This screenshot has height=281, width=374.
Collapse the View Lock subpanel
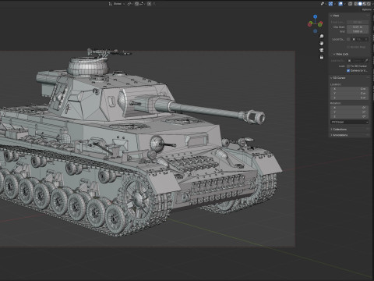click(x=340, y=54)
